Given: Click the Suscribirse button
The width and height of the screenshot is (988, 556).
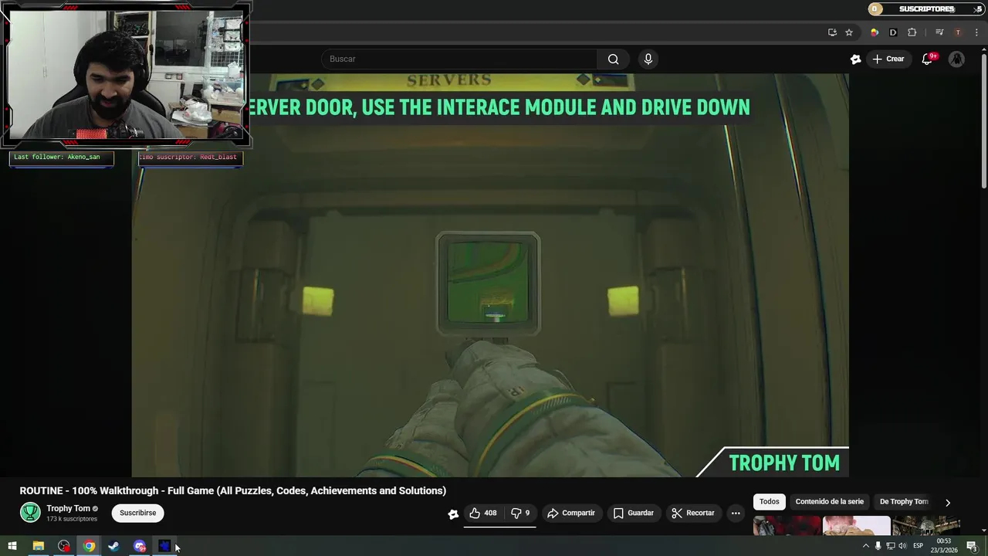Looking at the screenshot, I should coord(138,513).
